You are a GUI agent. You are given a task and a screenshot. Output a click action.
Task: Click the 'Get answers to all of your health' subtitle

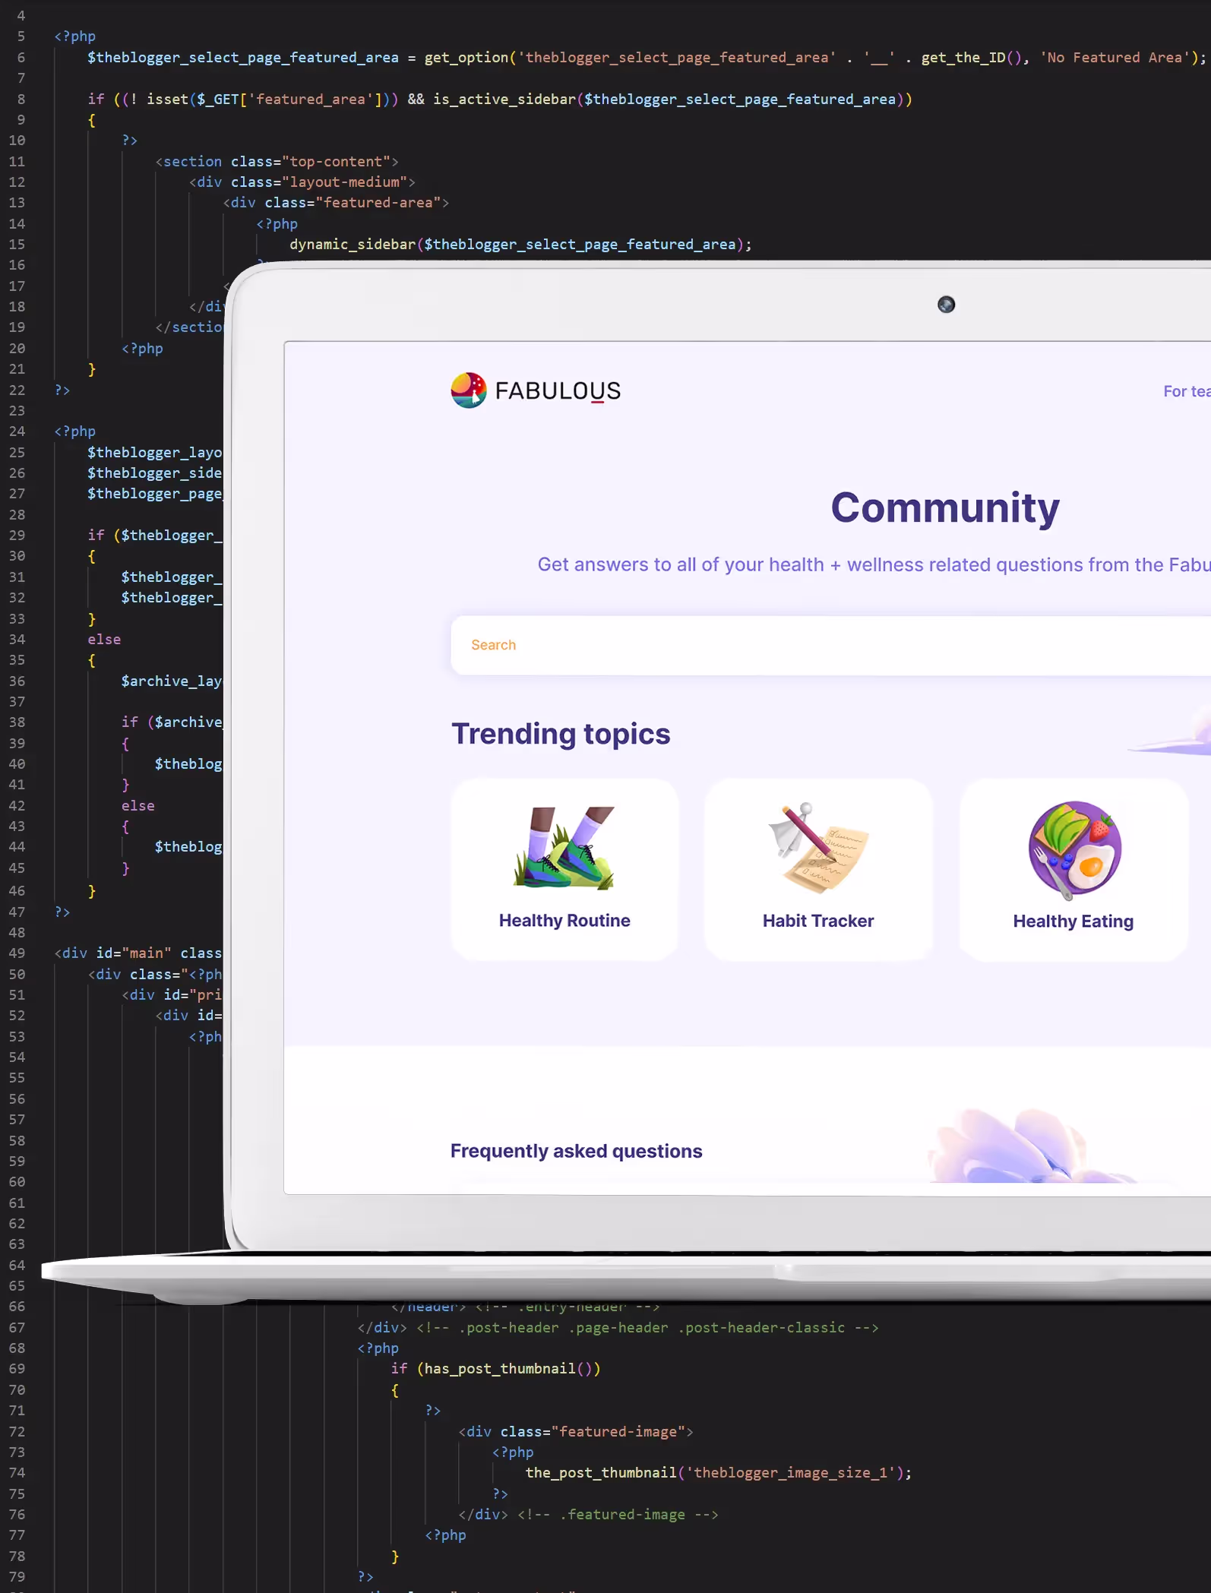[874, 564]
